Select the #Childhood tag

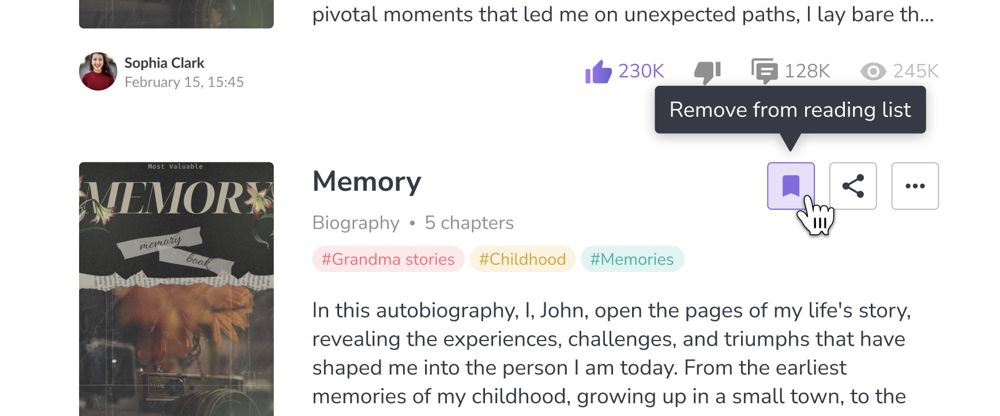(522, 259)
